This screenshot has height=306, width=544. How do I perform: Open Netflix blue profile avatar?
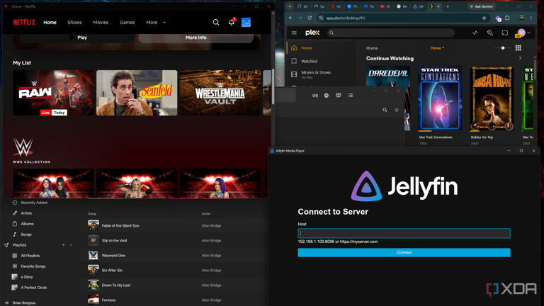pos(246,23)
